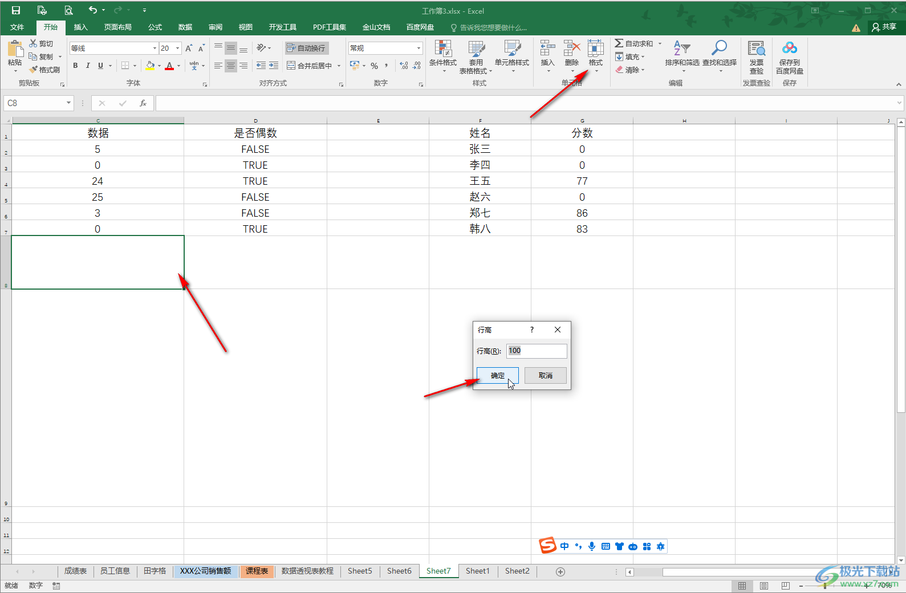Increase font size with the larger A icon
This screenshot has width=906, height=593.
click(189, 48)
